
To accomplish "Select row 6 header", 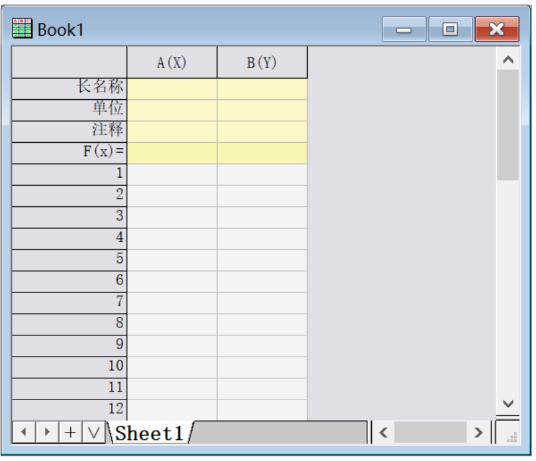I will (x=69, y=282).
